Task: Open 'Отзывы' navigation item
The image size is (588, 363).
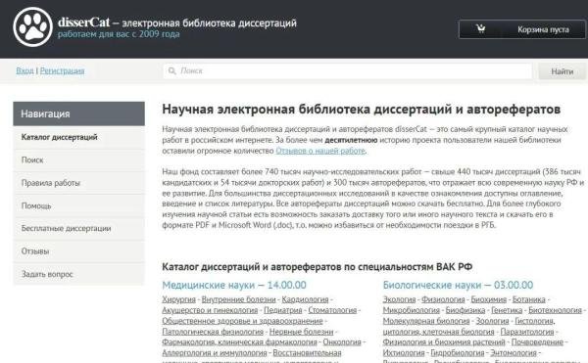Action: pos(78,251)
